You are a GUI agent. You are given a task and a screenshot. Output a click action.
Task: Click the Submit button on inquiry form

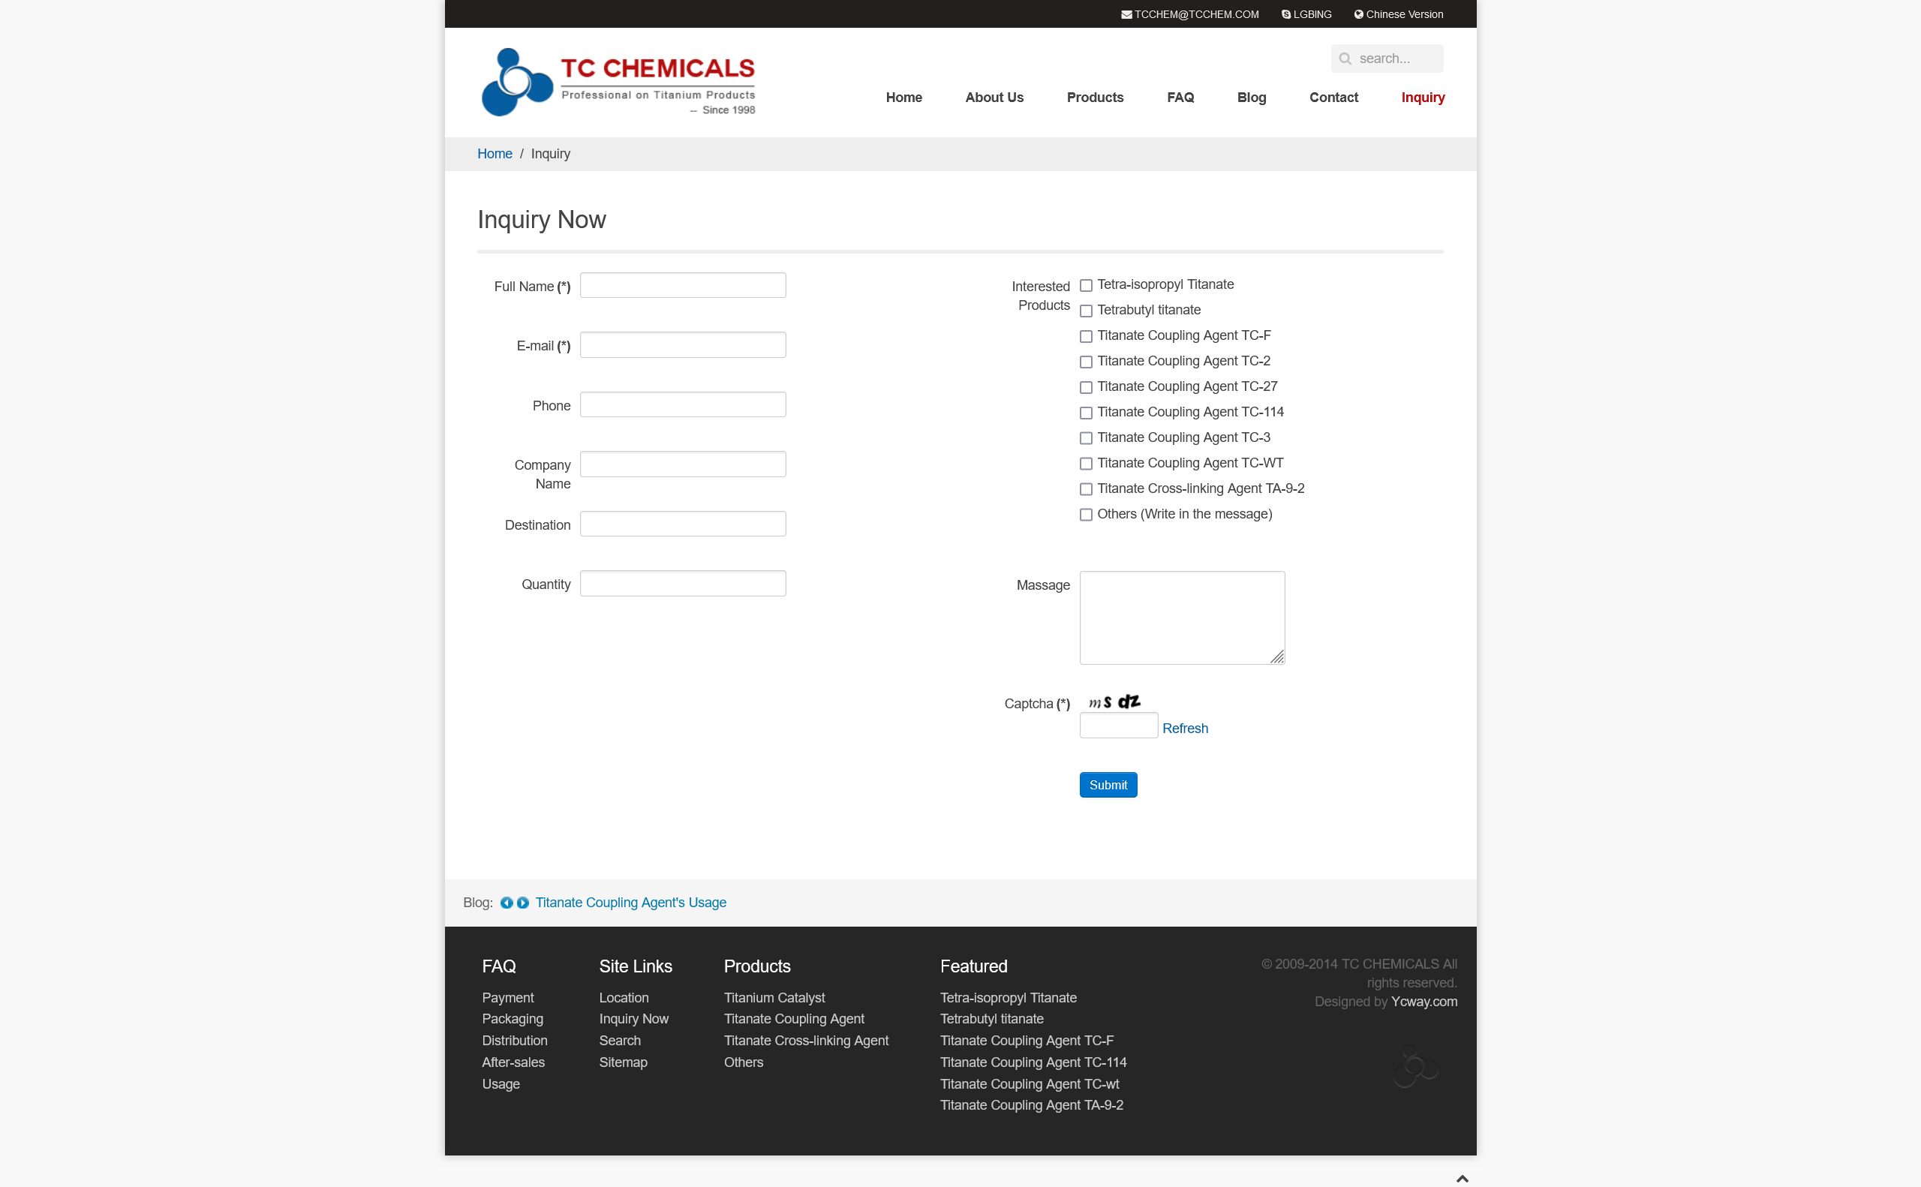pos(1108,785)
